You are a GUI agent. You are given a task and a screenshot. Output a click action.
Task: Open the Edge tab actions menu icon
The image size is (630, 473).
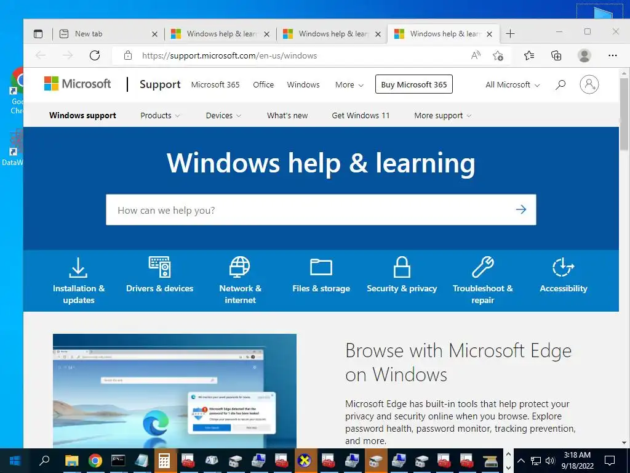pyautogui.click(x=38, y=34)
